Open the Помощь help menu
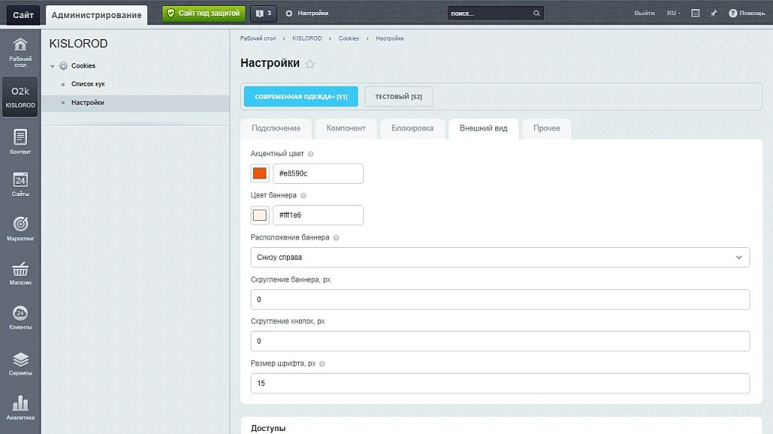 pos(747,14)
